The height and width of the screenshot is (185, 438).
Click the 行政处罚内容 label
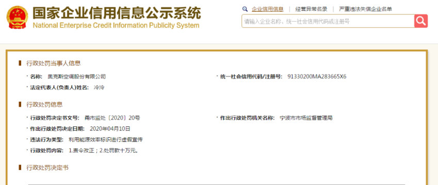coord(46,151)
